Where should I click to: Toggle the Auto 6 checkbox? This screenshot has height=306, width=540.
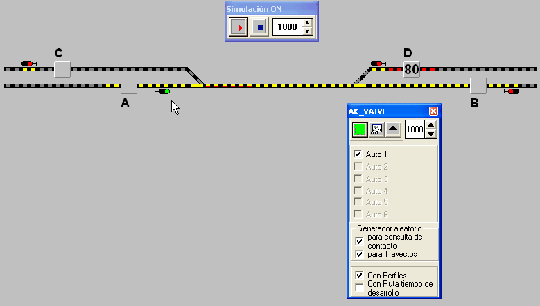pos(358,215)
